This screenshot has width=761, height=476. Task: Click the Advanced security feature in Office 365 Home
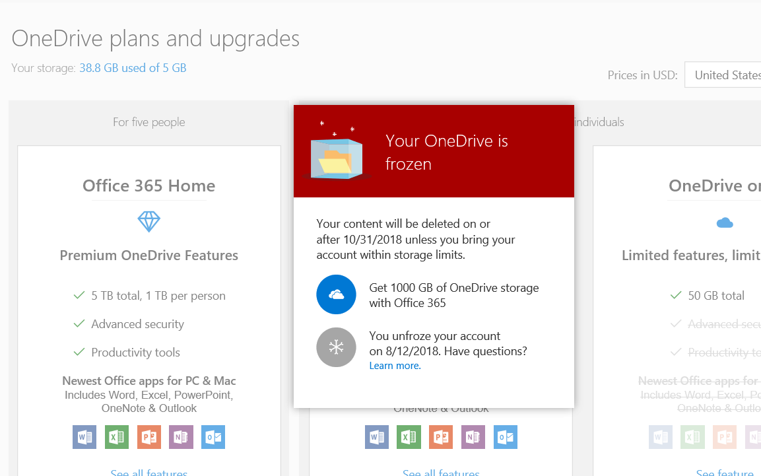[x=138, y=324]
